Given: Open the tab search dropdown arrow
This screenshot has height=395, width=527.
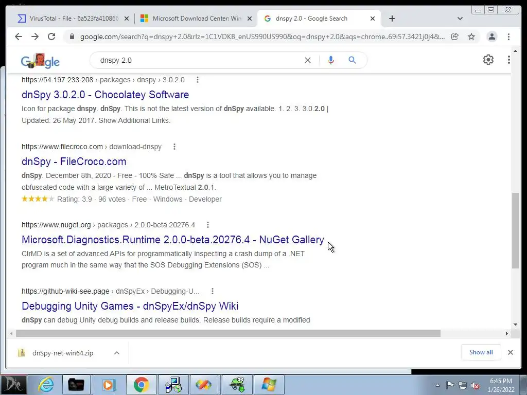Looking at the screenshot, I should pos(460,19).
